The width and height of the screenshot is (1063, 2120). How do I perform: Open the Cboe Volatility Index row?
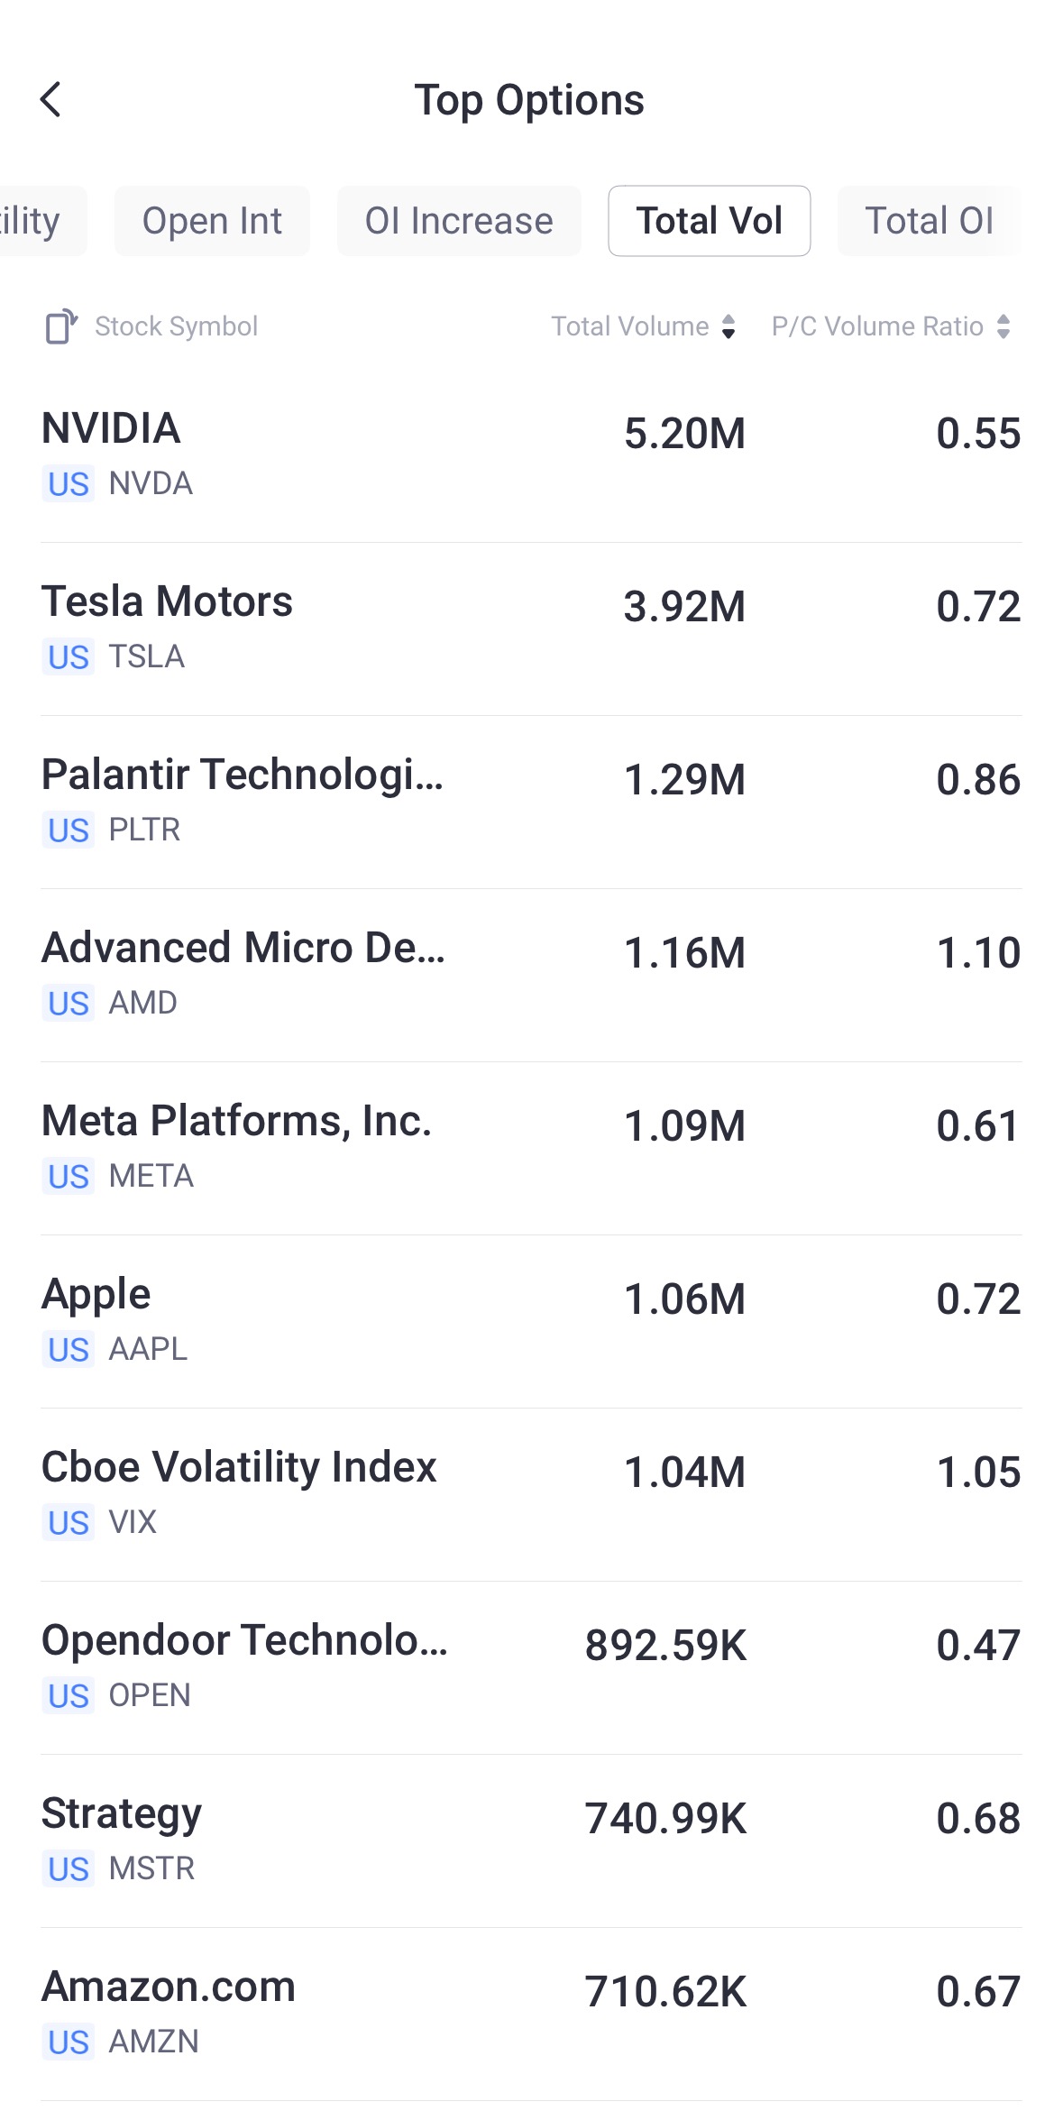click(531, 1493)
